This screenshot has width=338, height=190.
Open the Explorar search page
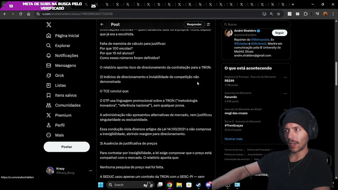tap(58, 46)
